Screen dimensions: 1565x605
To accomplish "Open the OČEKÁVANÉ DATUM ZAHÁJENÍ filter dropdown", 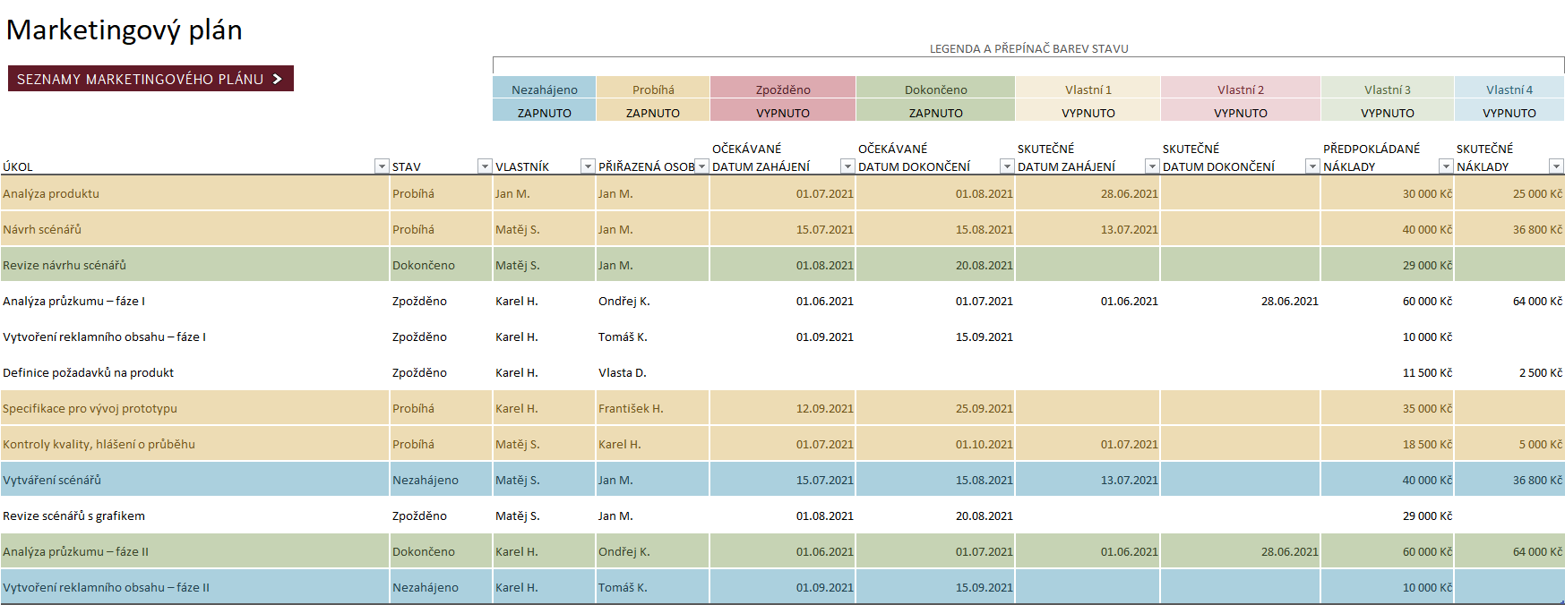I will (847, 166).
